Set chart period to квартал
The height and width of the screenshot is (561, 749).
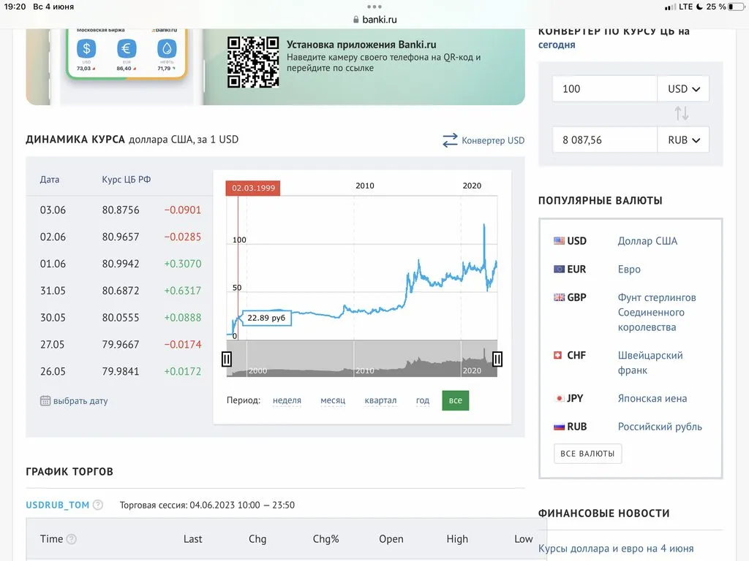(x=380, y=400)
